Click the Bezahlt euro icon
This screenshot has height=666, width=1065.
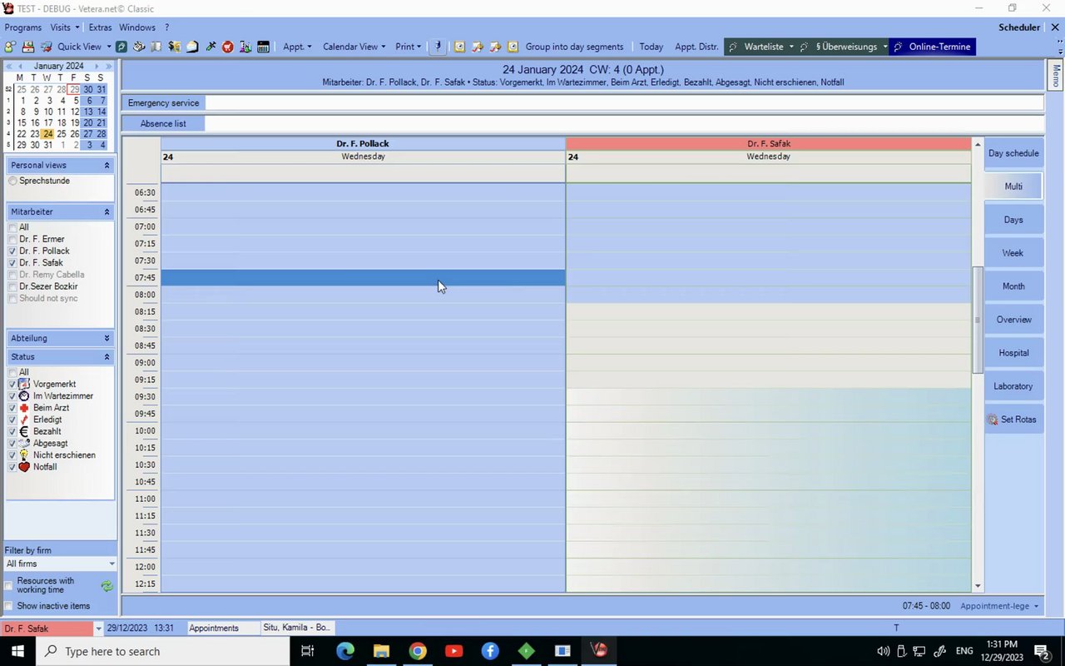24,431
